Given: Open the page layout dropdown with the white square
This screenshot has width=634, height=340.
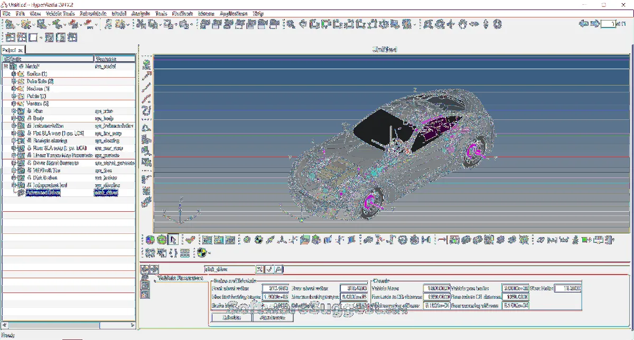Looking at the screenshot, I should click(33, 37).
